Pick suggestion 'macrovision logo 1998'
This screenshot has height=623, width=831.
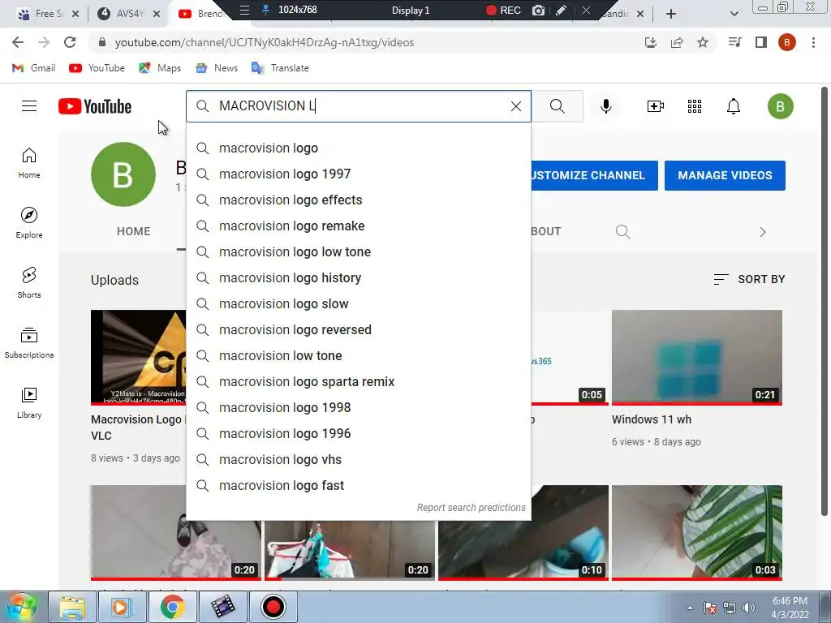(358, 407)
